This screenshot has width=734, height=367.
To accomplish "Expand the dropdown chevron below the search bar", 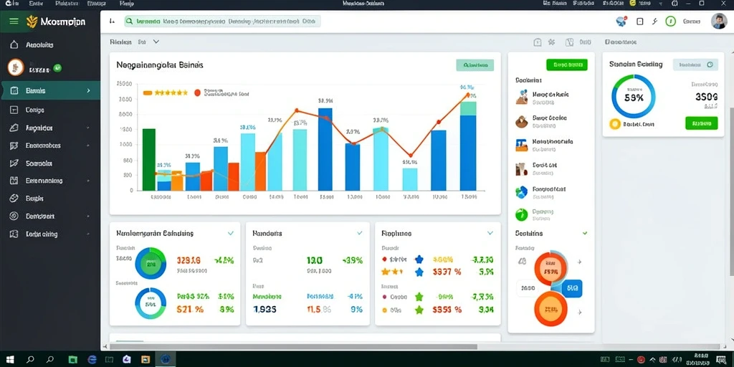I will [x=156, y=42].
